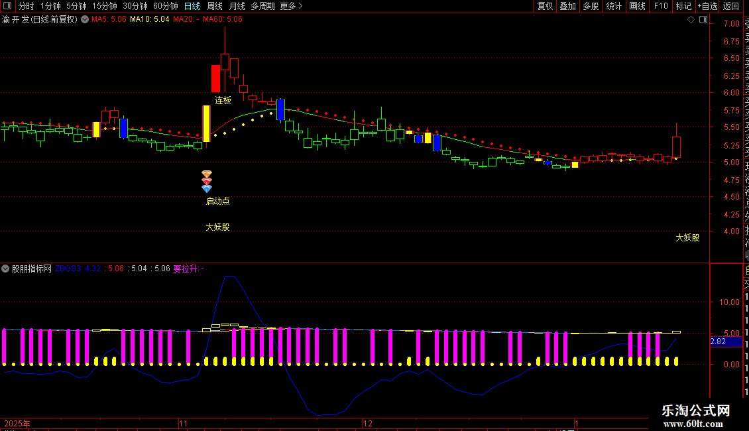Add stock via +自选 button
Image resolution: width=749 pixels, height=431 pixels.
707,6
